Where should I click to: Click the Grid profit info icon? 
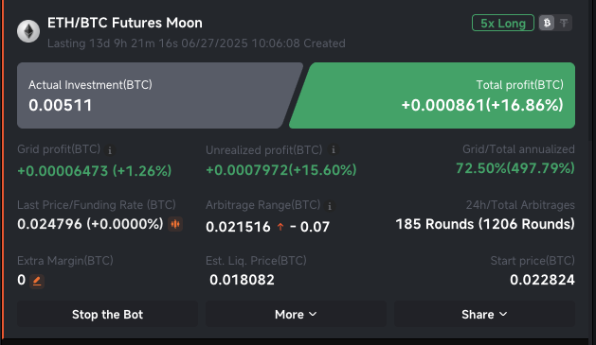click(110, 150)
